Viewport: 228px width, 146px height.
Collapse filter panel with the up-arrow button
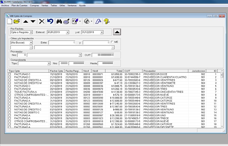point(117,32)
